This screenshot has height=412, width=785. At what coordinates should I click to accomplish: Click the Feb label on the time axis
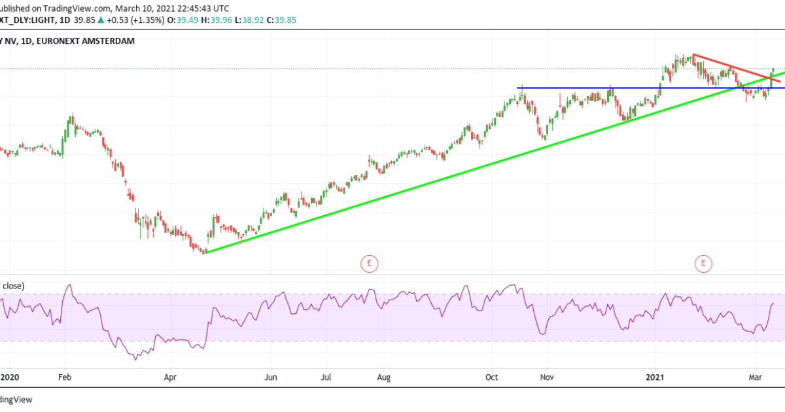point(64,377)
